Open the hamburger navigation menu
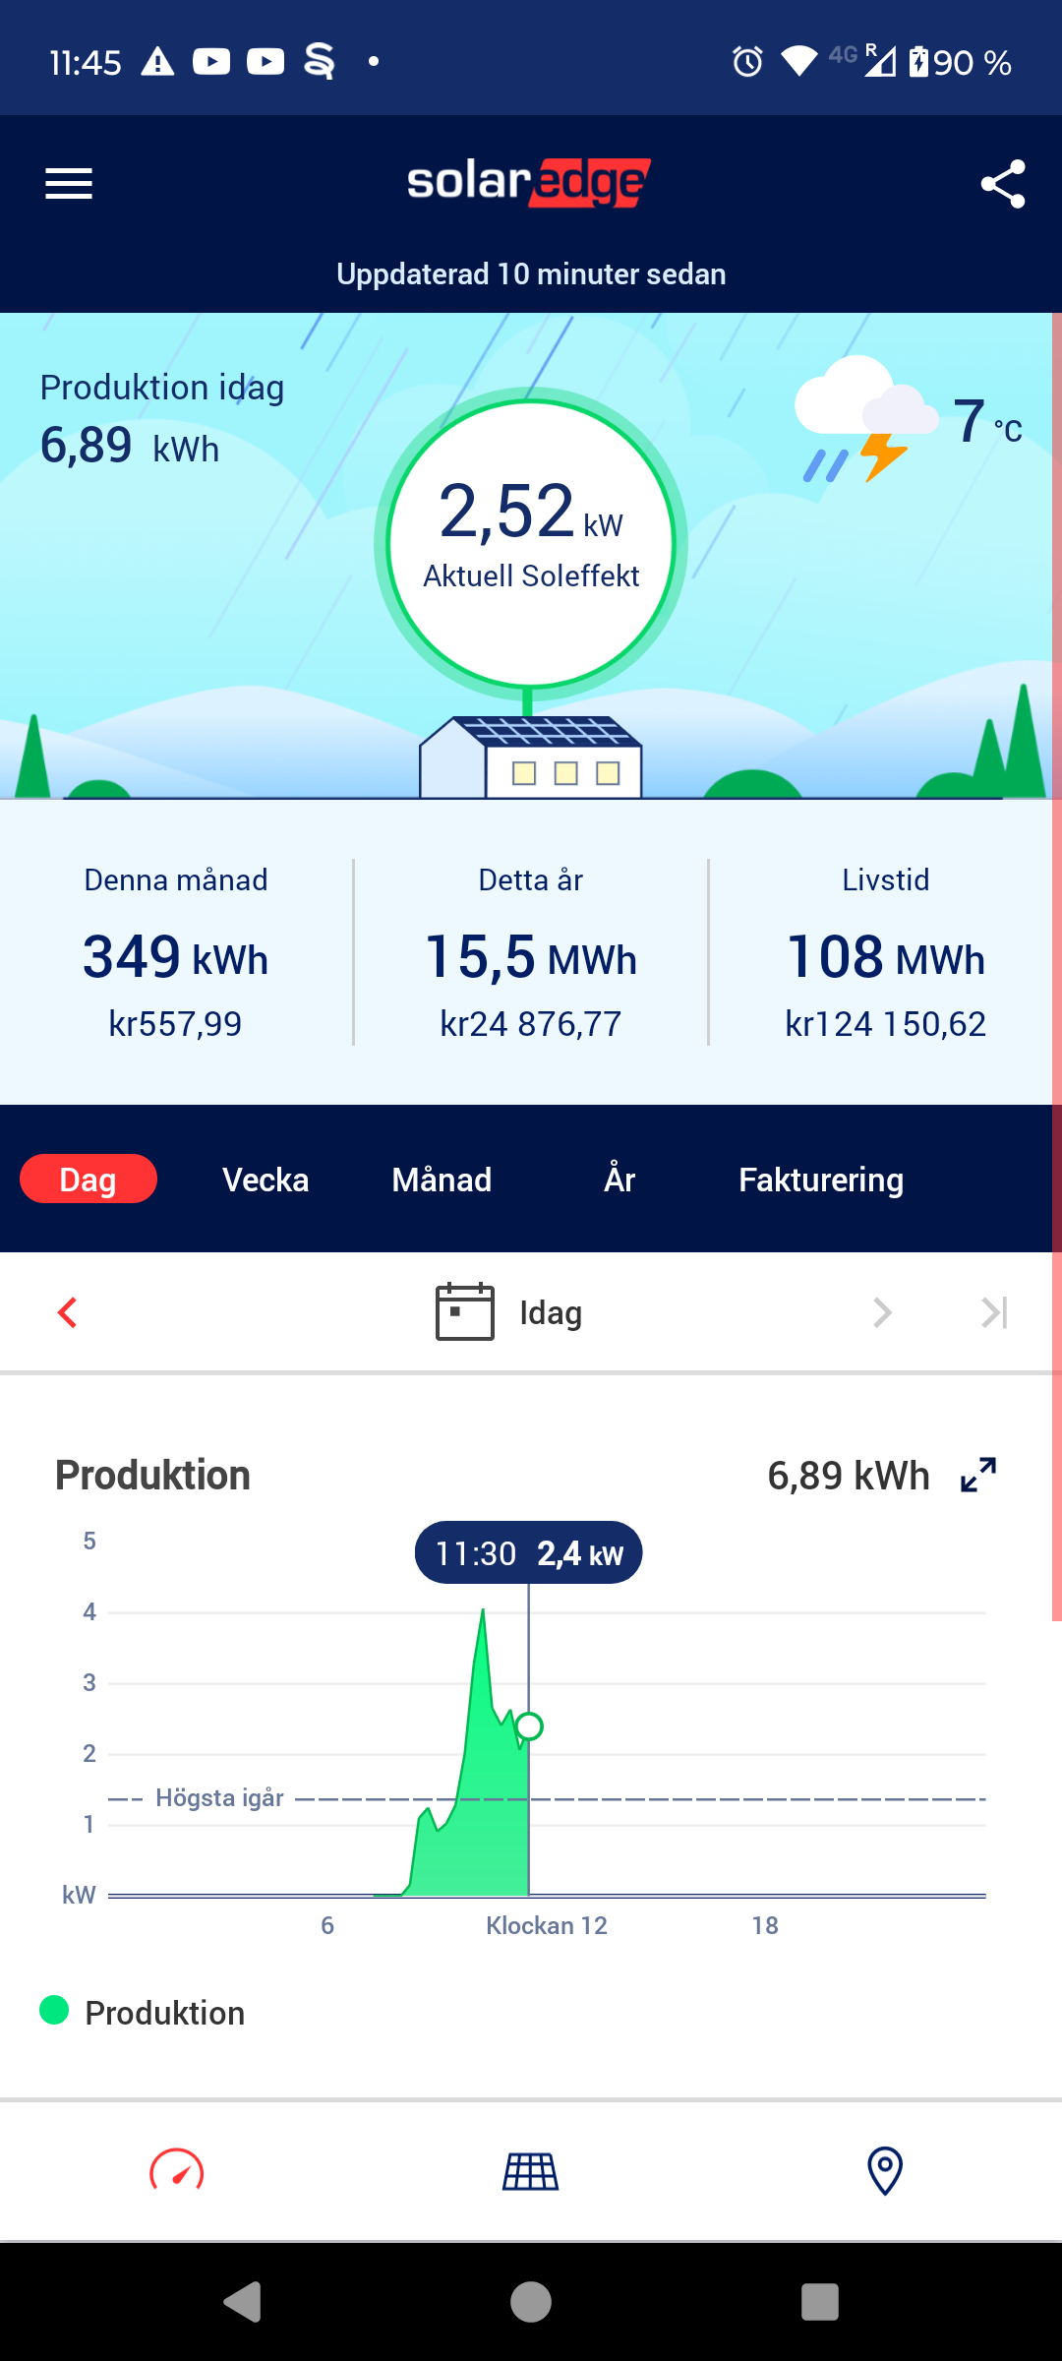 click(69, 184)
